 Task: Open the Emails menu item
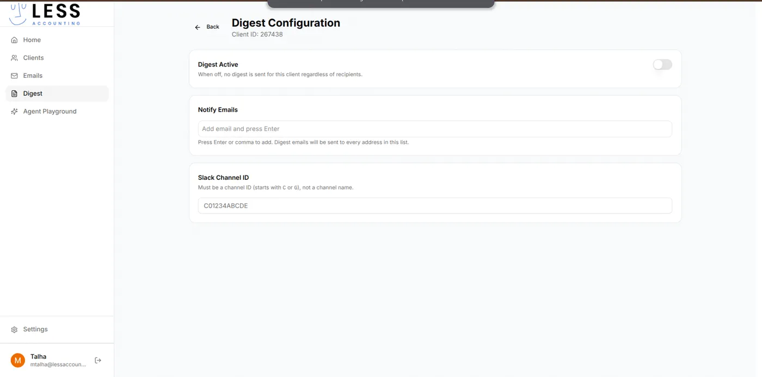(57, 76)
